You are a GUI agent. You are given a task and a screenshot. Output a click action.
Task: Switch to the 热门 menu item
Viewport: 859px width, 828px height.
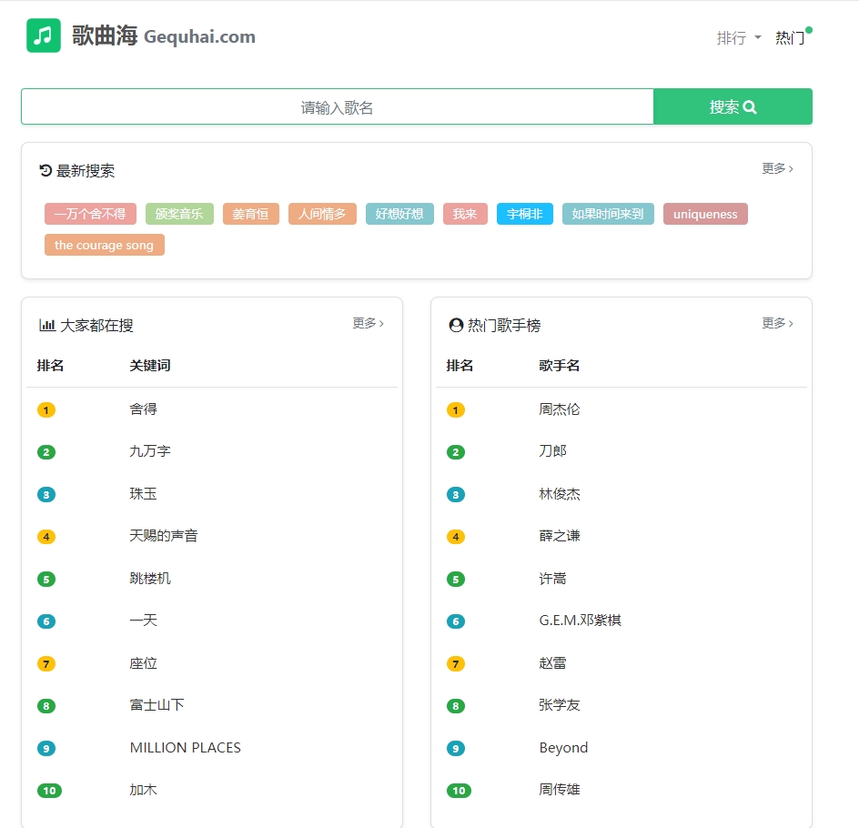tap(788, 39)
